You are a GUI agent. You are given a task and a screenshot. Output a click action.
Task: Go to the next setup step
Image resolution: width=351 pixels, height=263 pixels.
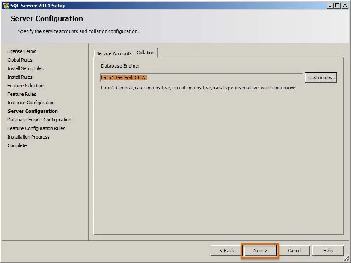coord(260,251)
